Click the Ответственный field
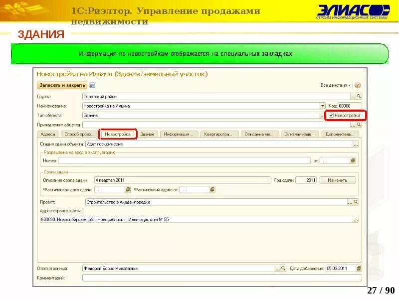 179,269
